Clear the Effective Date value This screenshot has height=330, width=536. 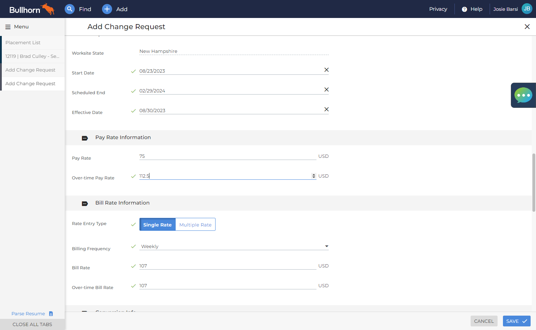(327, 109)
